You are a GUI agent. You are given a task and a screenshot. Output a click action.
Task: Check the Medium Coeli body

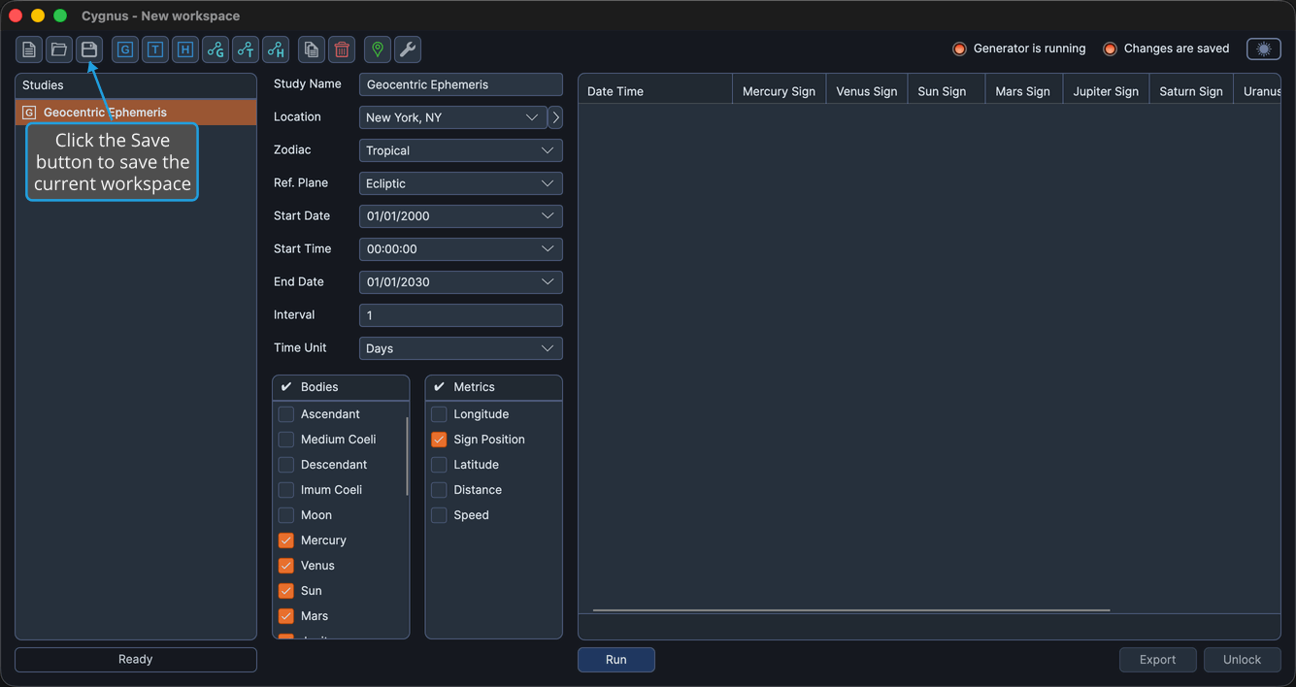pos(286,440)
